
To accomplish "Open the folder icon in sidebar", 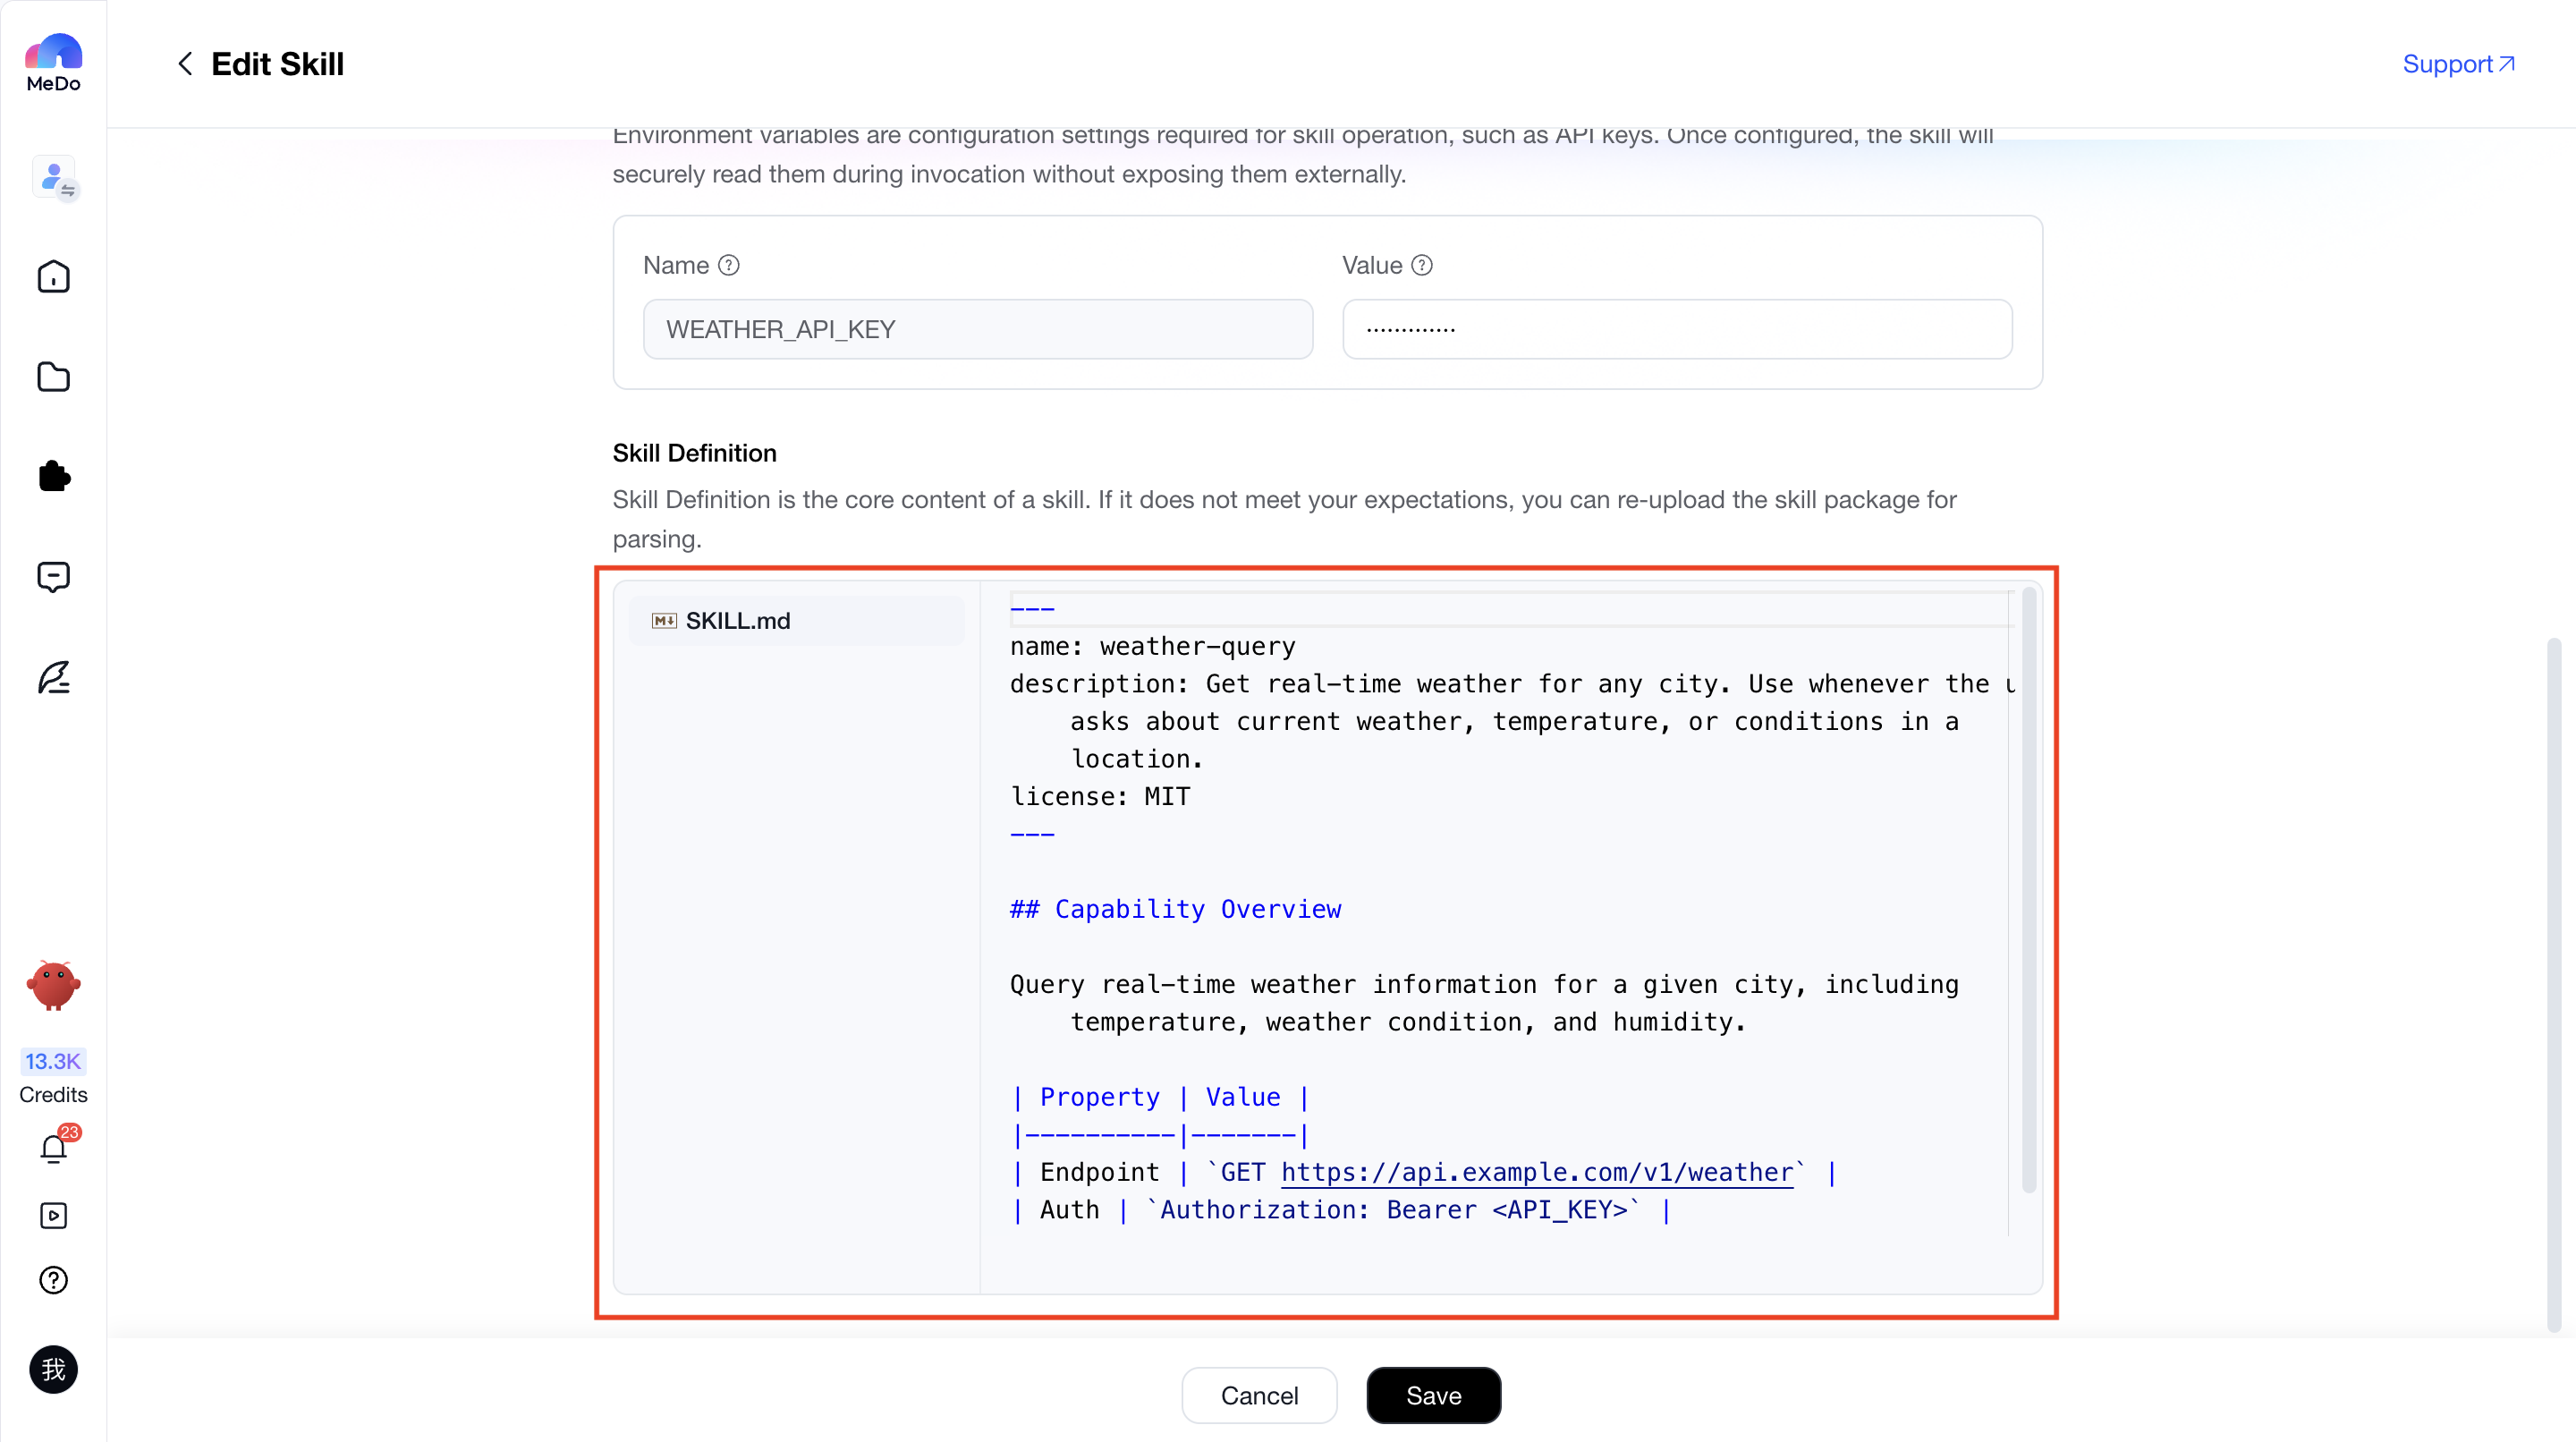I will [54, 377].
